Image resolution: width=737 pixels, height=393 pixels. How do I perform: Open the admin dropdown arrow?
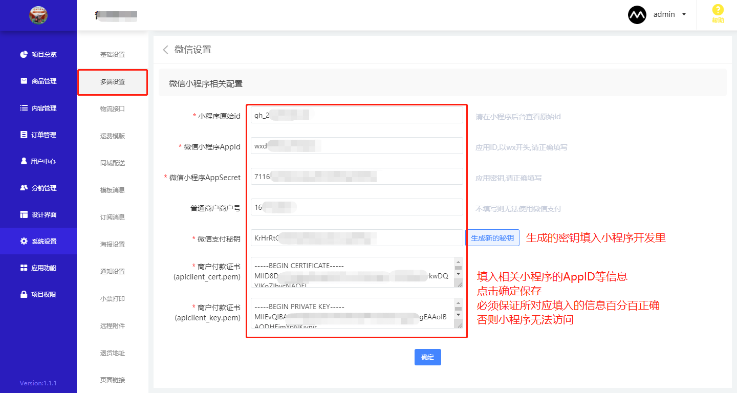[684, 15]
